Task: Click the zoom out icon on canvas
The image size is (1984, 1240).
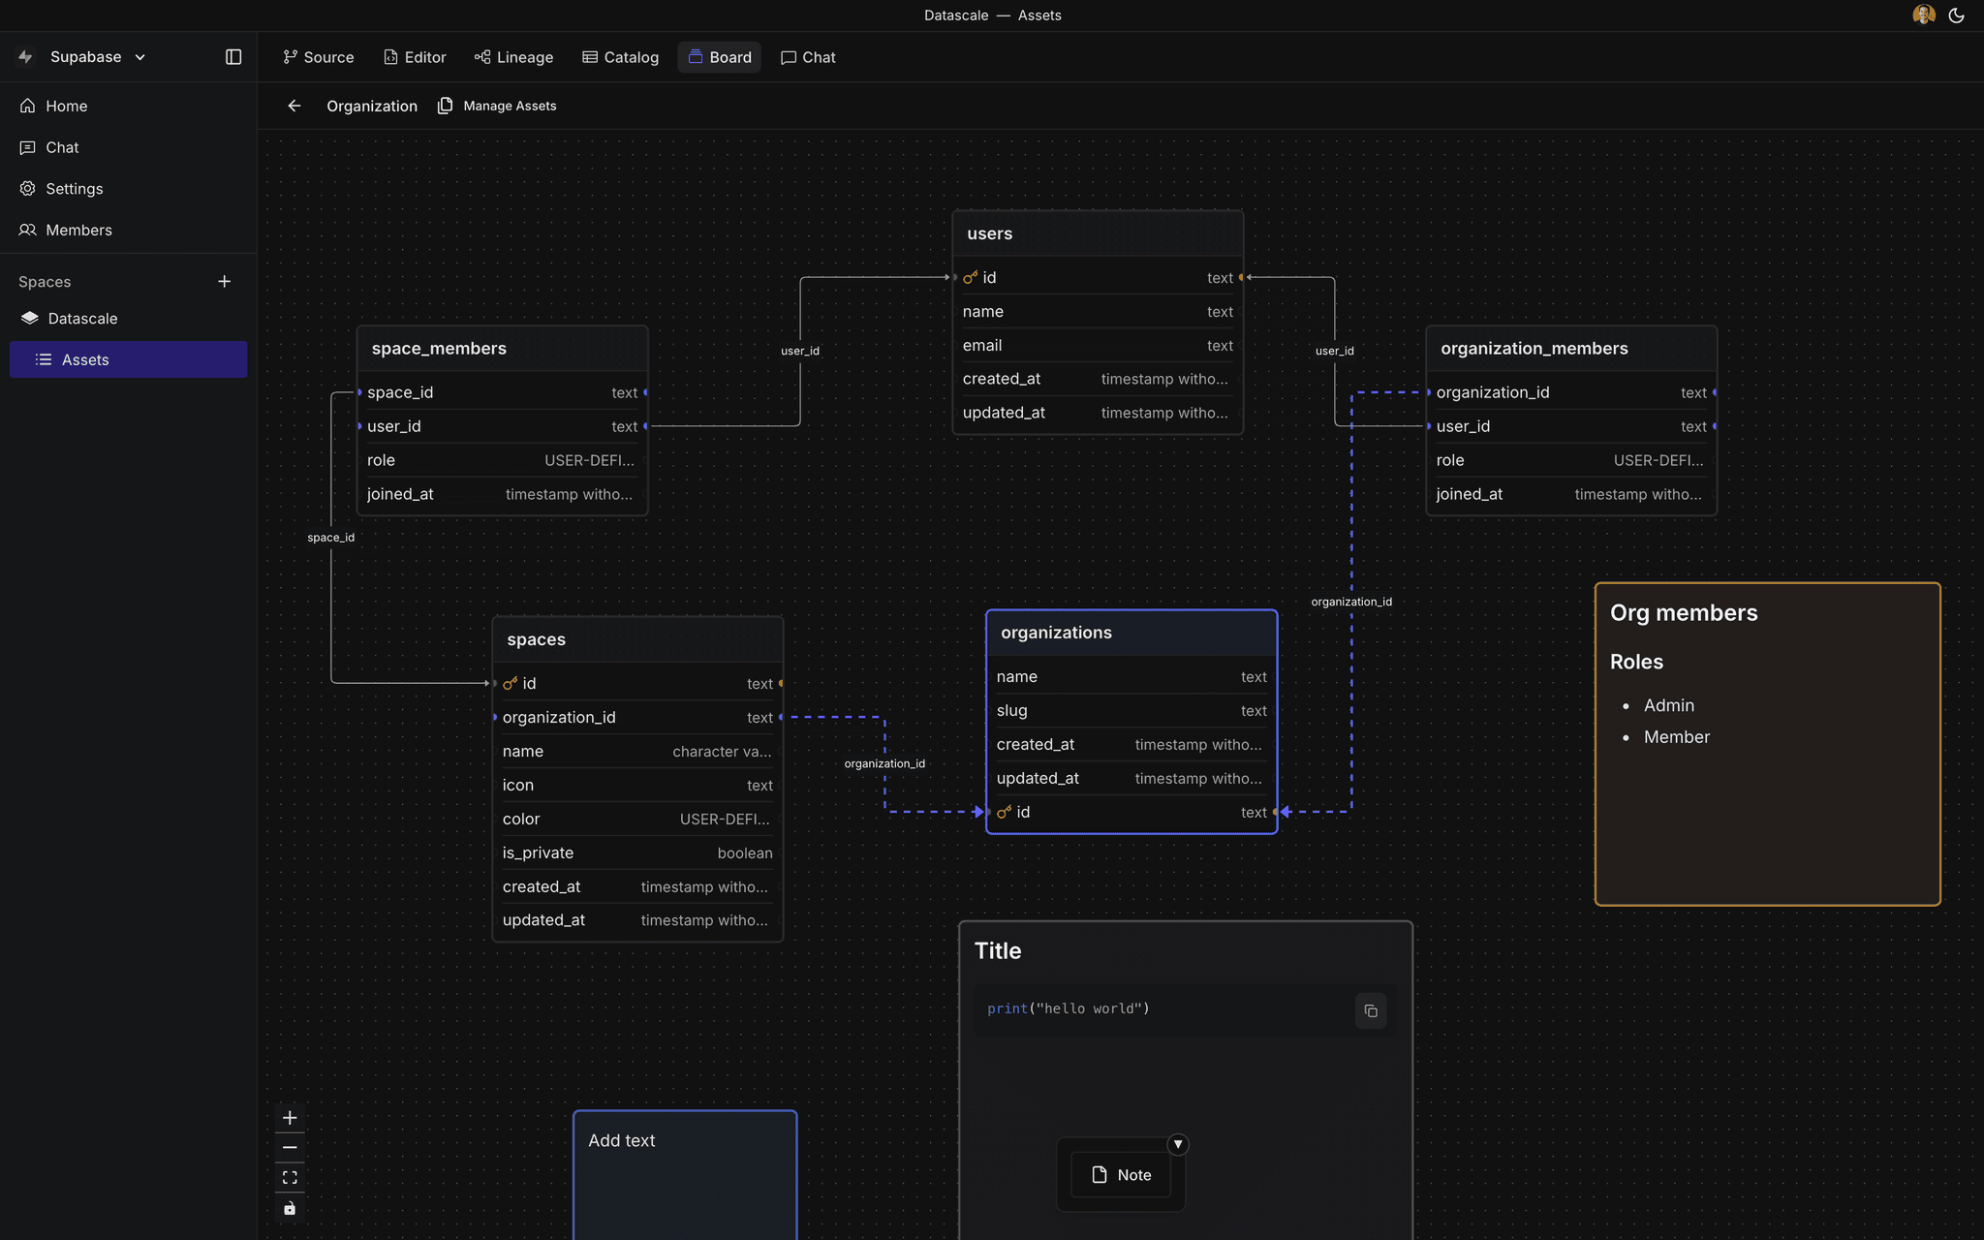Action: point(290,1147)
